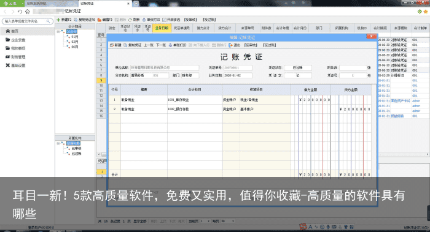
Task: Click the 凭证号 field showing 1
Action: pyautogui.click(x=353, y=75)
